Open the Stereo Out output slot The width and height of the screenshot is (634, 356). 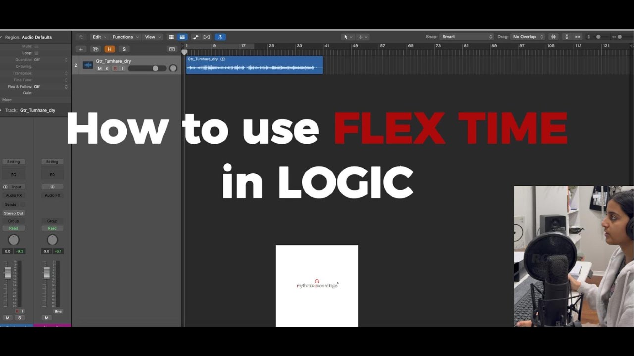tap(13, 213)
